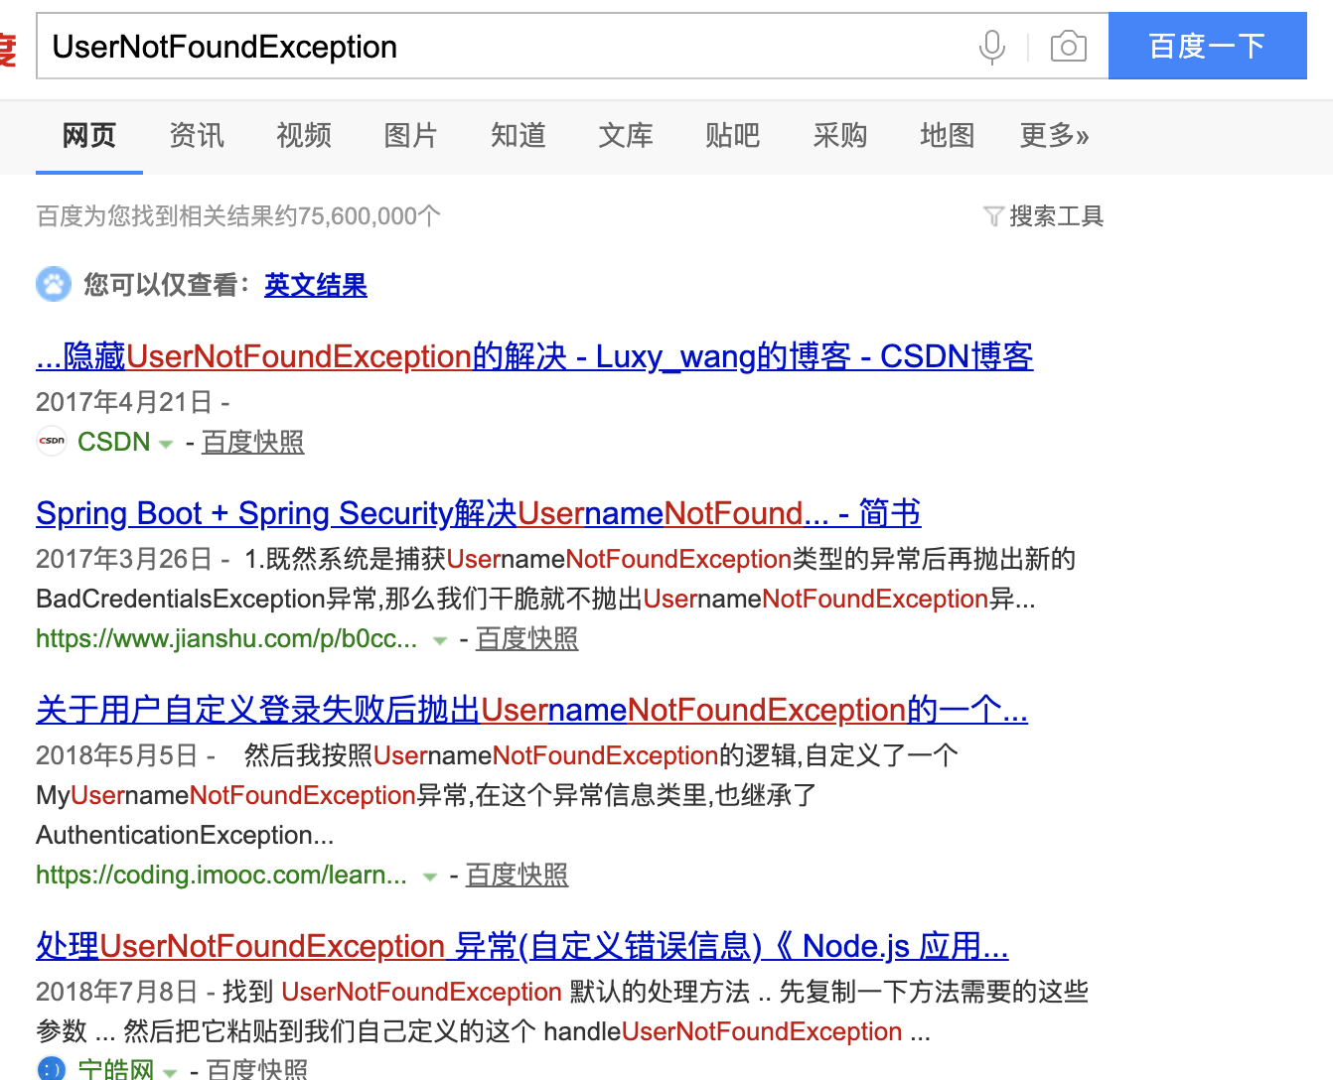Click the 英文结果 link
Screen dimensions: 1333x1080
pyautogui.click(x=315, y=285)
